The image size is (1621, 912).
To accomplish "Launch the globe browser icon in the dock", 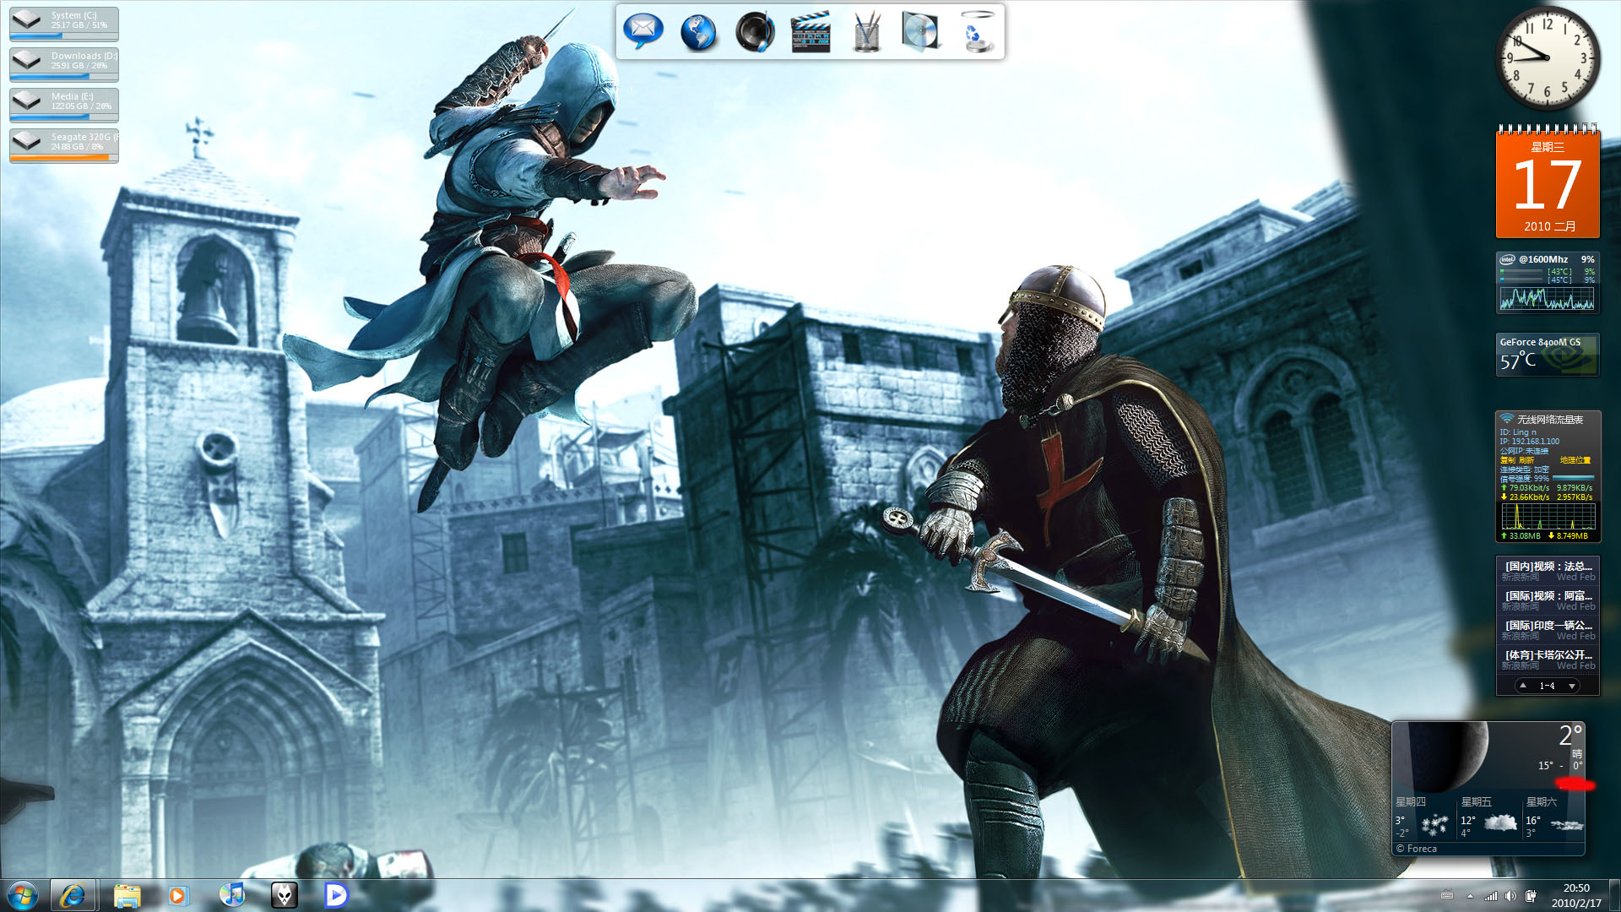I will click(698, 33).
